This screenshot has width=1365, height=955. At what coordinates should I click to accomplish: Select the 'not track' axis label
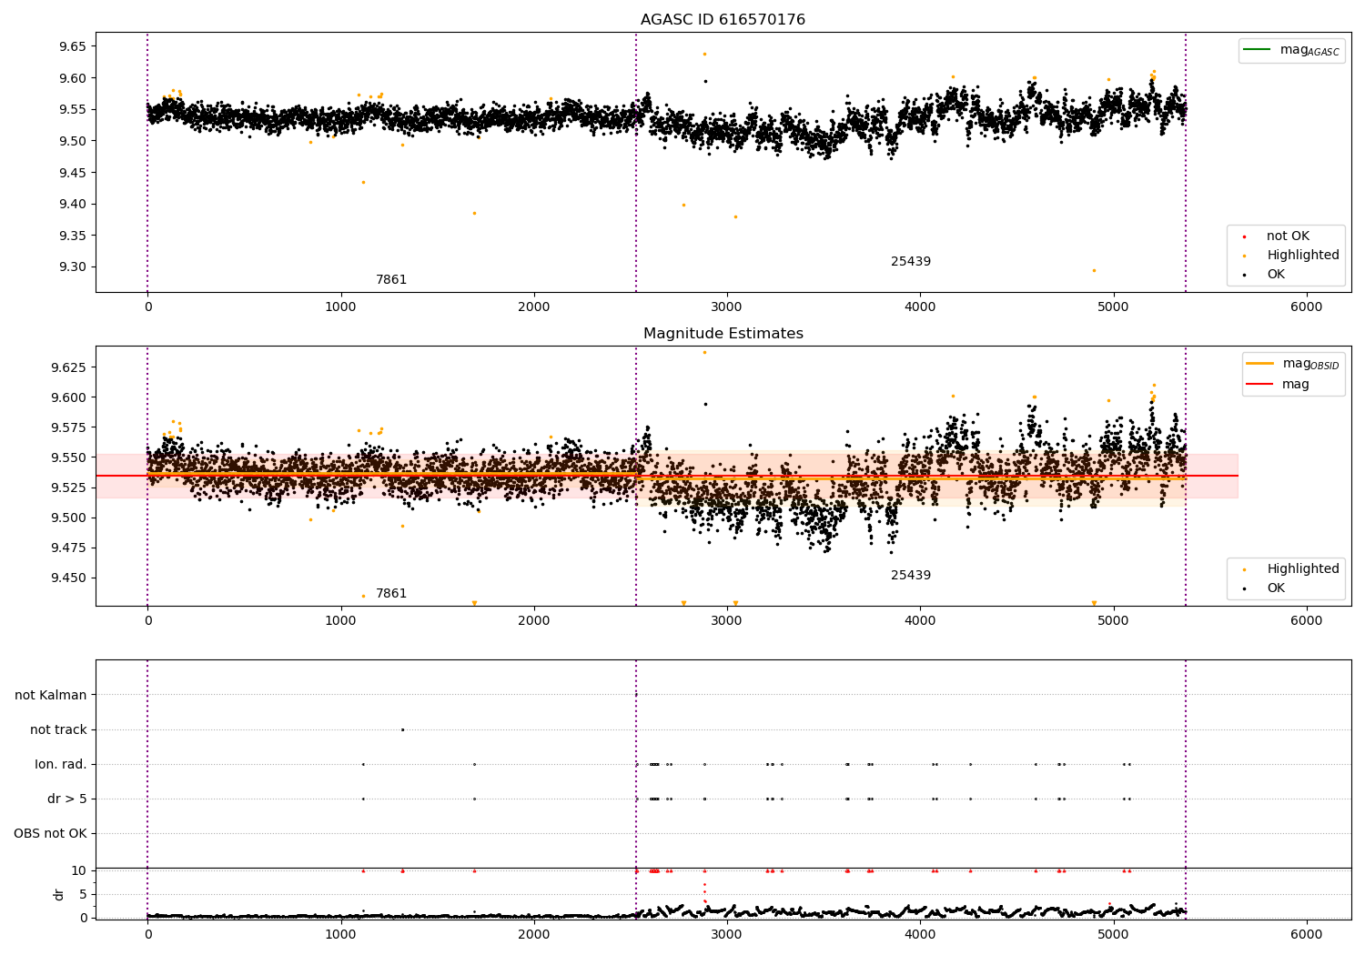click(x=58, y=730)
